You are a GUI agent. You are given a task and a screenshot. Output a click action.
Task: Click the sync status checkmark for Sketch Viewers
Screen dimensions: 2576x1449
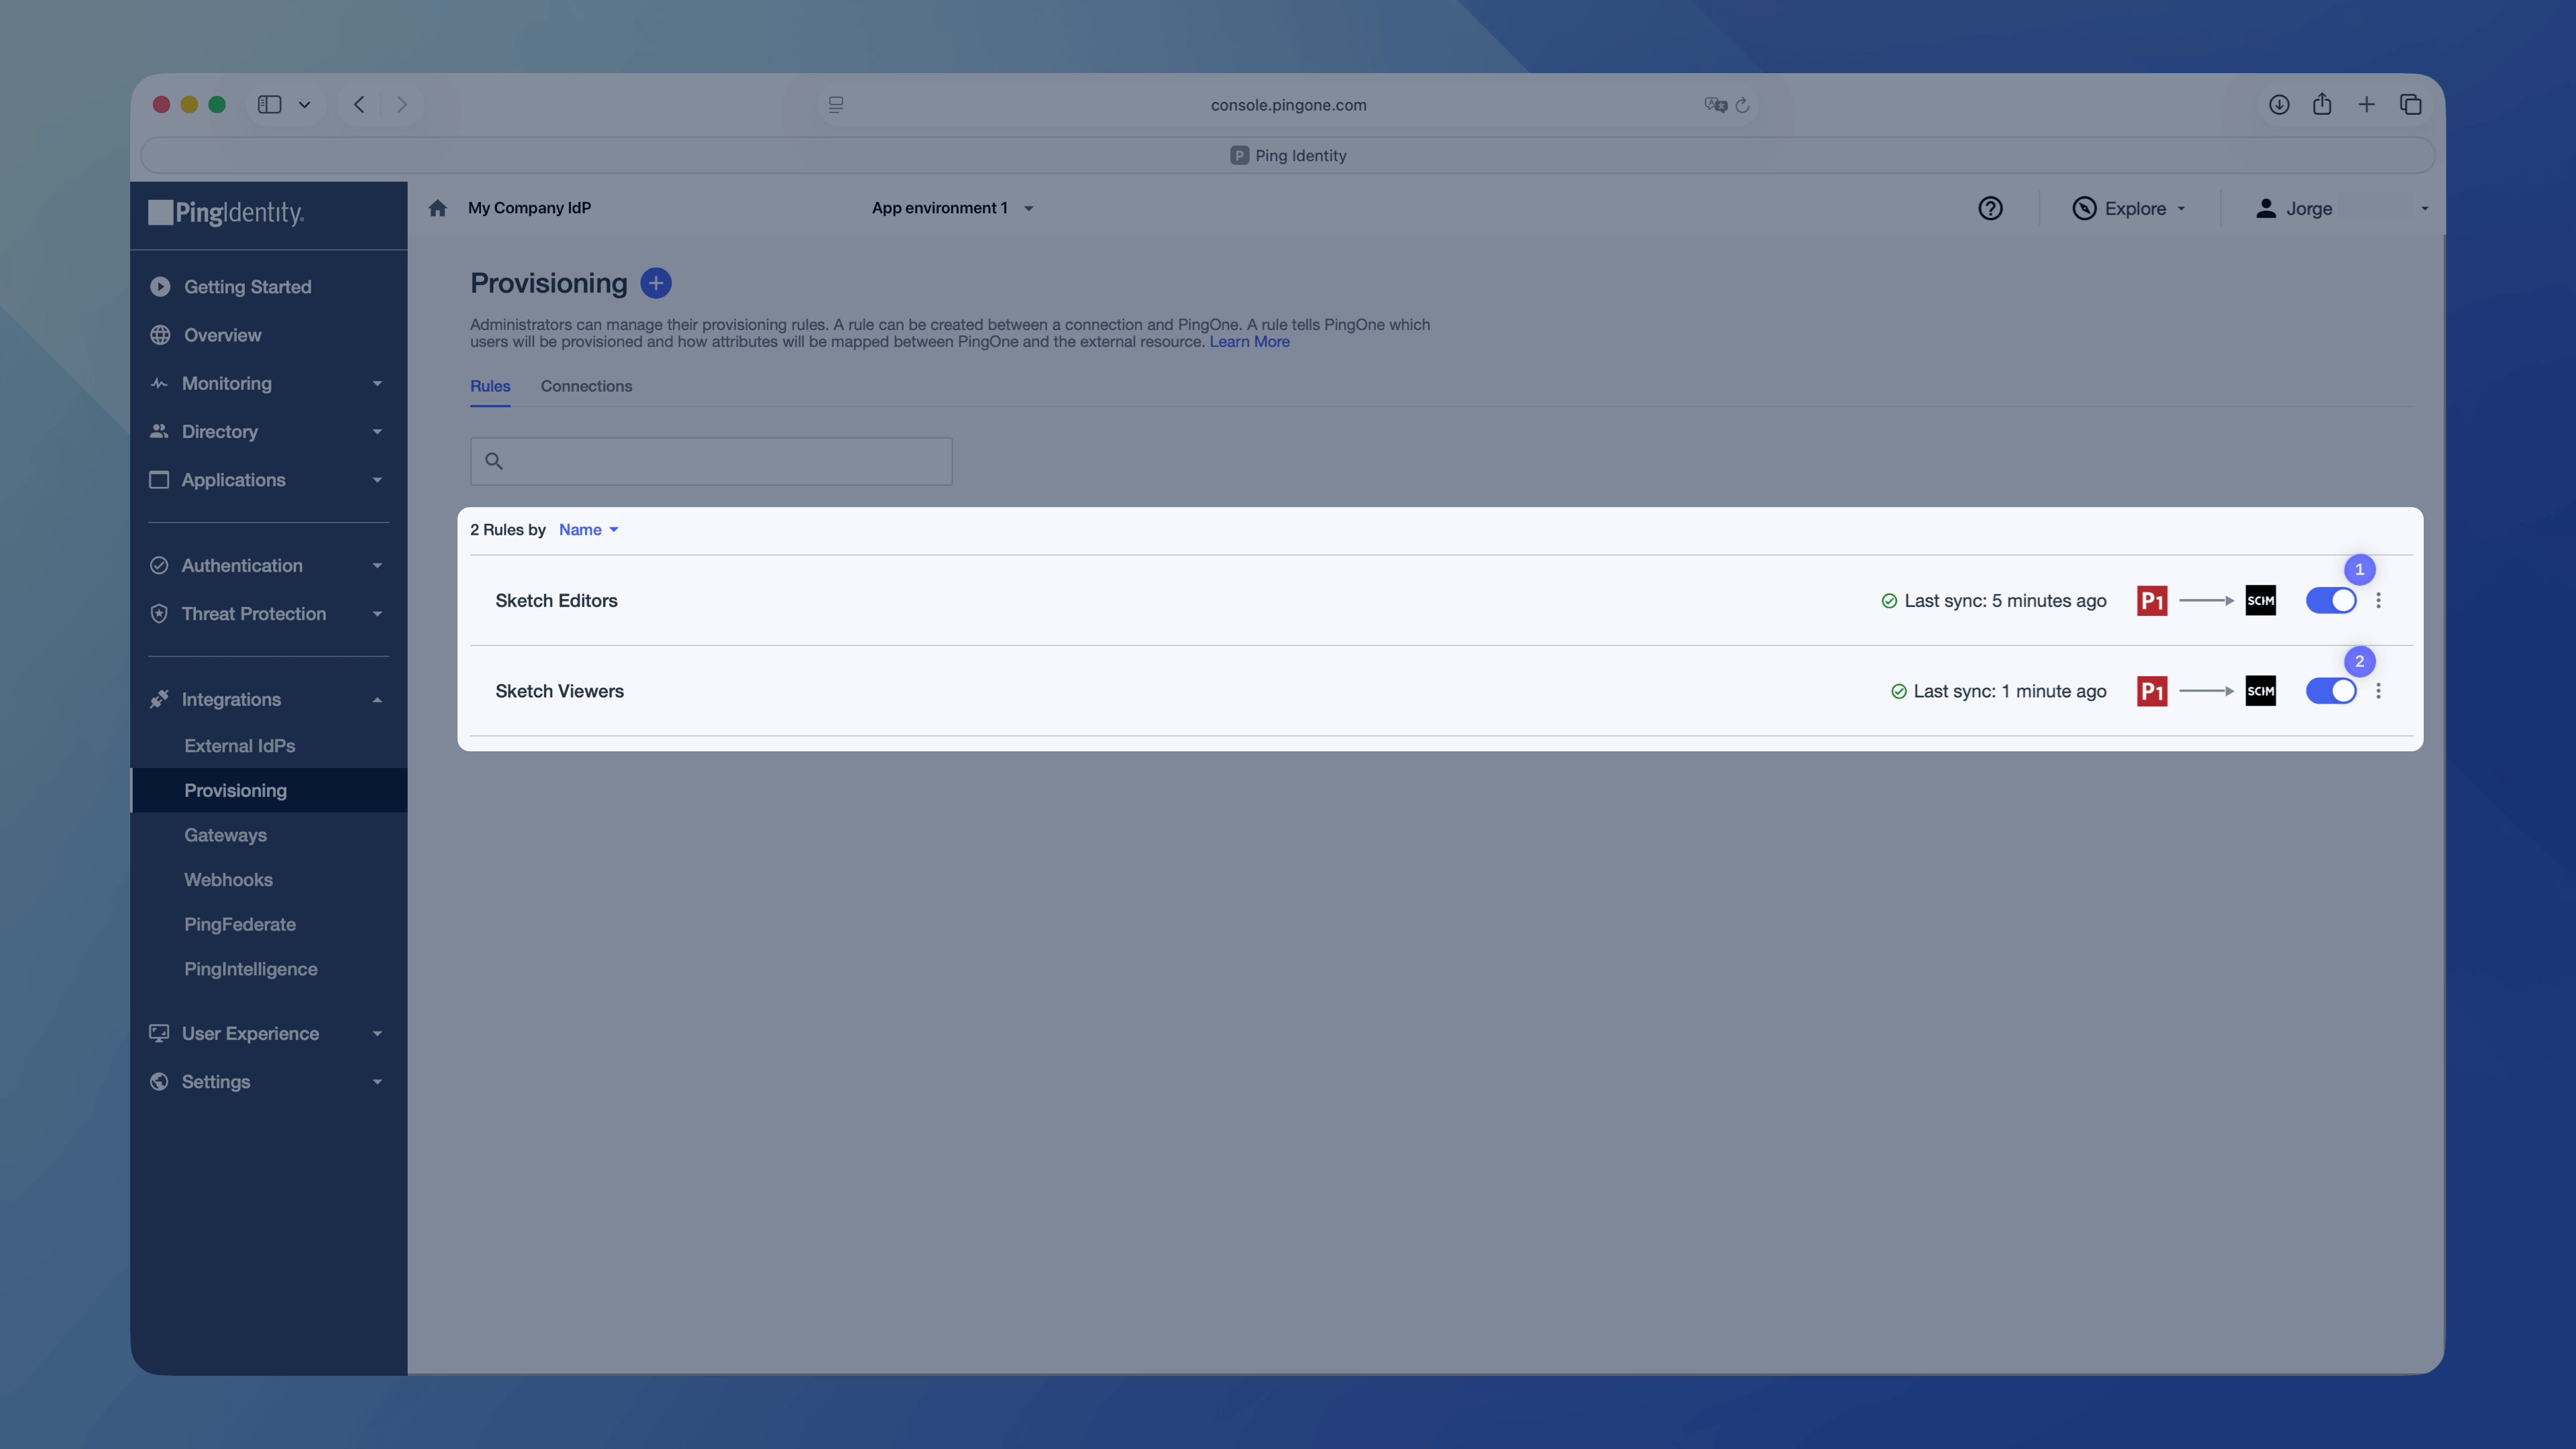pos(1898,691)
